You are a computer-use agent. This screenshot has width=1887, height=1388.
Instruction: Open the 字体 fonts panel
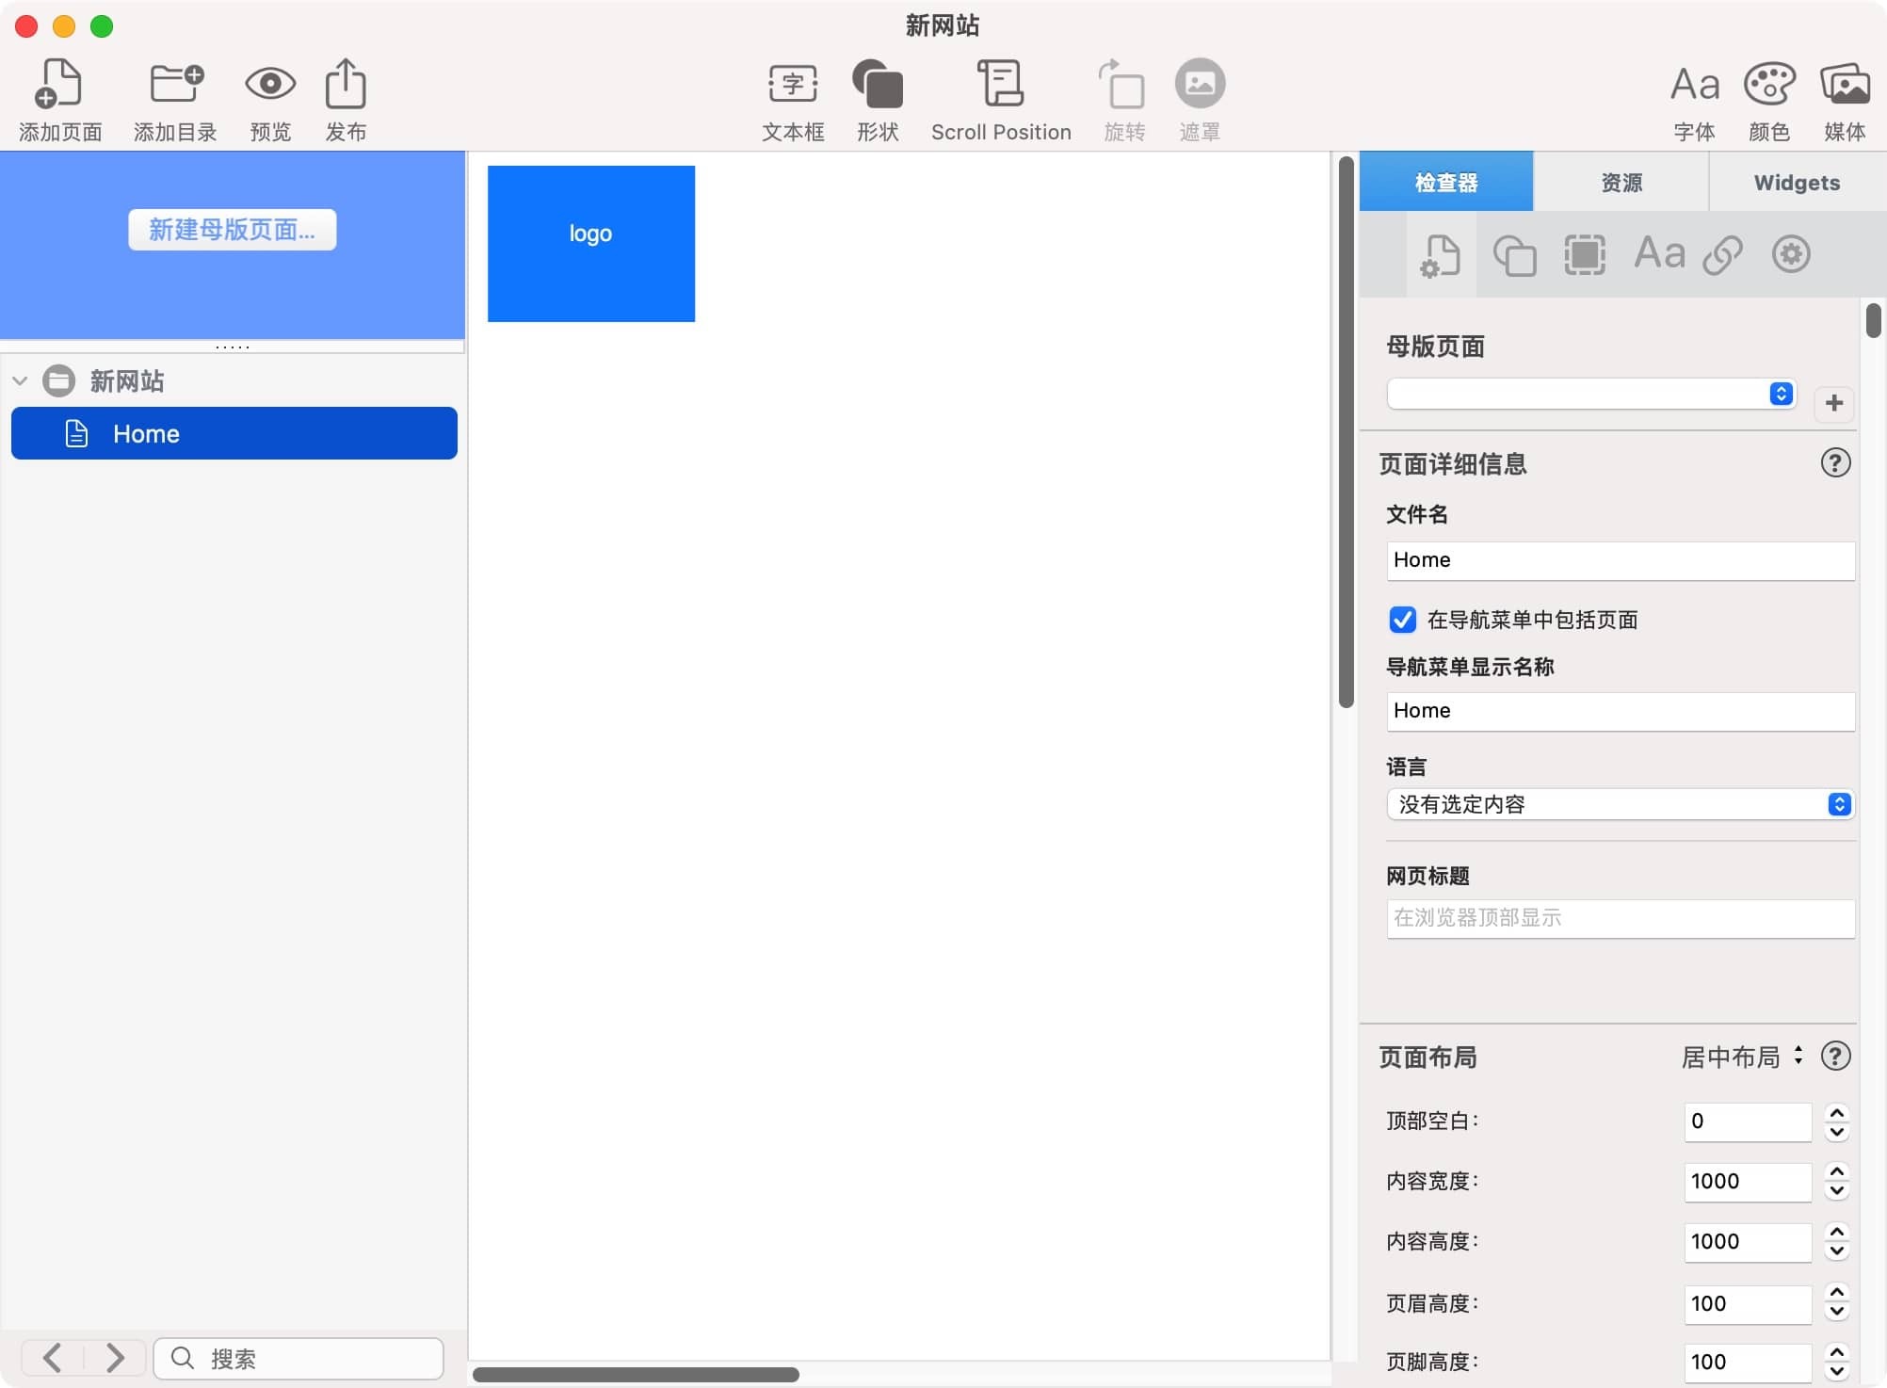pos(1694,84)
